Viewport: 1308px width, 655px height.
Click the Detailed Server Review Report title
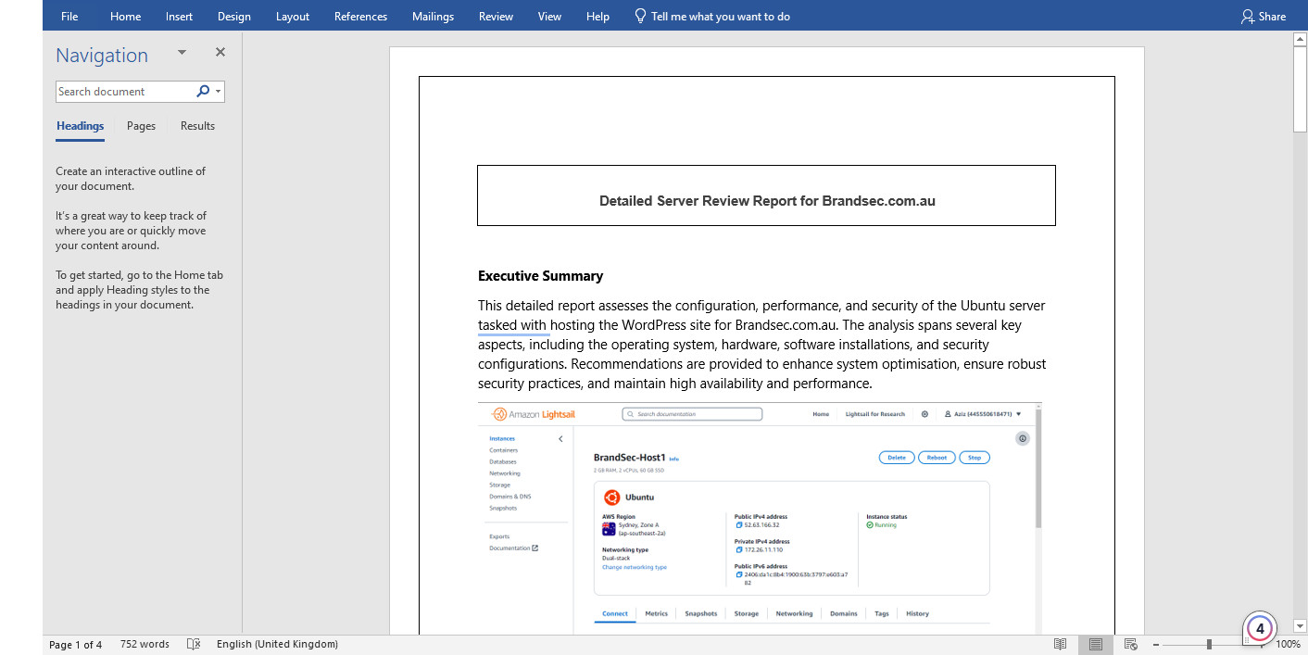pos(767,200)
